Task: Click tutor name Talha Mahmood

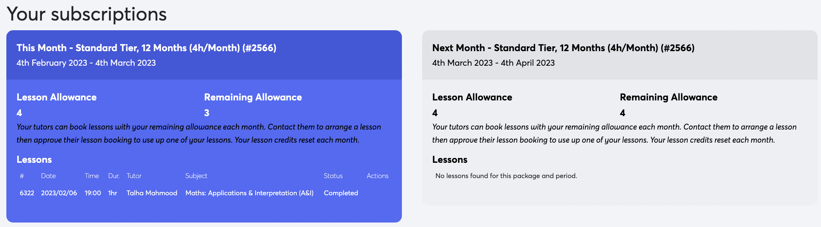Action: pyautogui.click(x=152, y=193)
